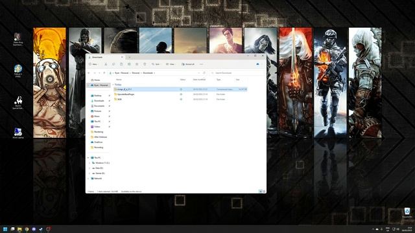Go up one level with Up arrow

coord(104,73)
